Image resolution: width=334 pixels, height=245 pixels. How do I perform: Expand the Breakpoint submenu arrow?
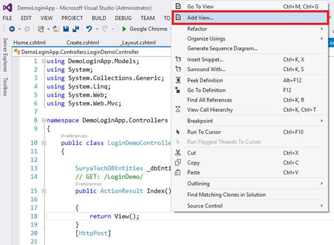(x=322, y=121)
